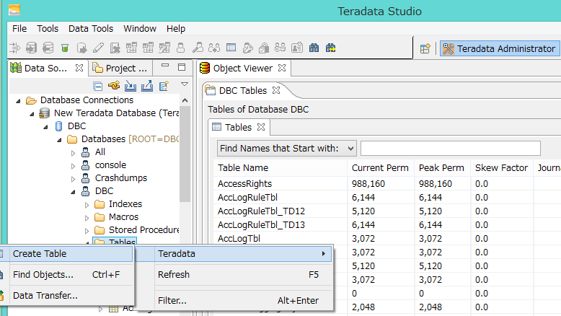
Task: Click the single user toolbar icon
Action: [181, 48]
